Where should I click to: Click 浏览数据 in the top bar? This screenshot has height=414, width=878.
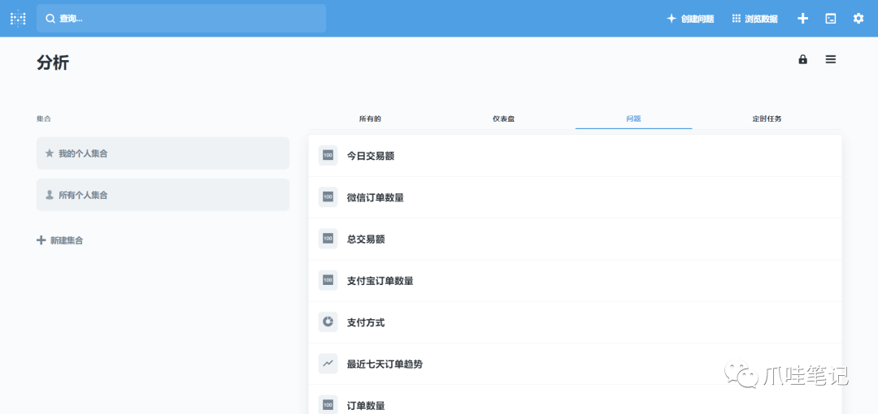754,19
